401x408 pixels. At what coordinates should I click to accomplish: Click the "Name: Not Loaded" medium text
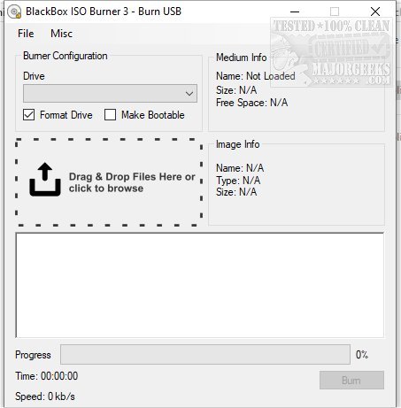tap(256, 76)
